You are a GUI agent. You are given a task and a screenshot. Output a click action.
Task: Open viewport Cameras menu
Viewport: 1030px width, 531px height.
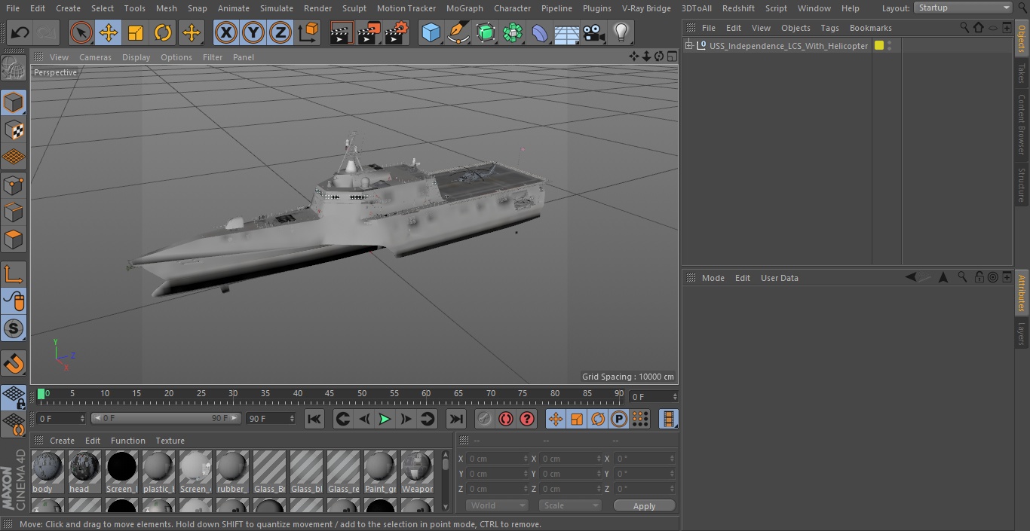pyautogui.click(x=95, y=57)
